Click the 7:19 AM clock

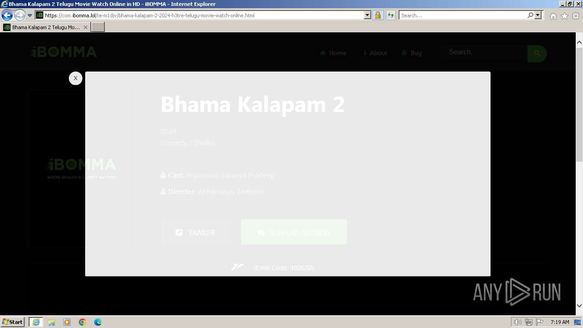point(560,322)
